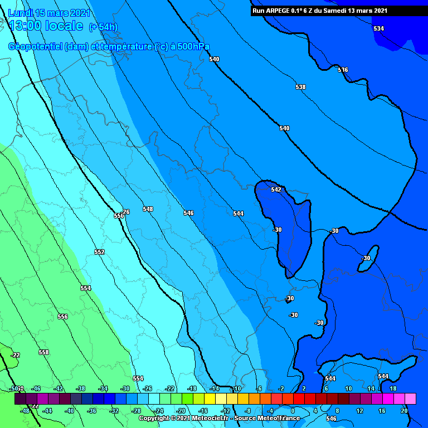The height and width of the screenshot is (428, 428).
Task: Click the 'Run ARPEGE 0.1° 6 Z' header bar
Action: point(319,11)
